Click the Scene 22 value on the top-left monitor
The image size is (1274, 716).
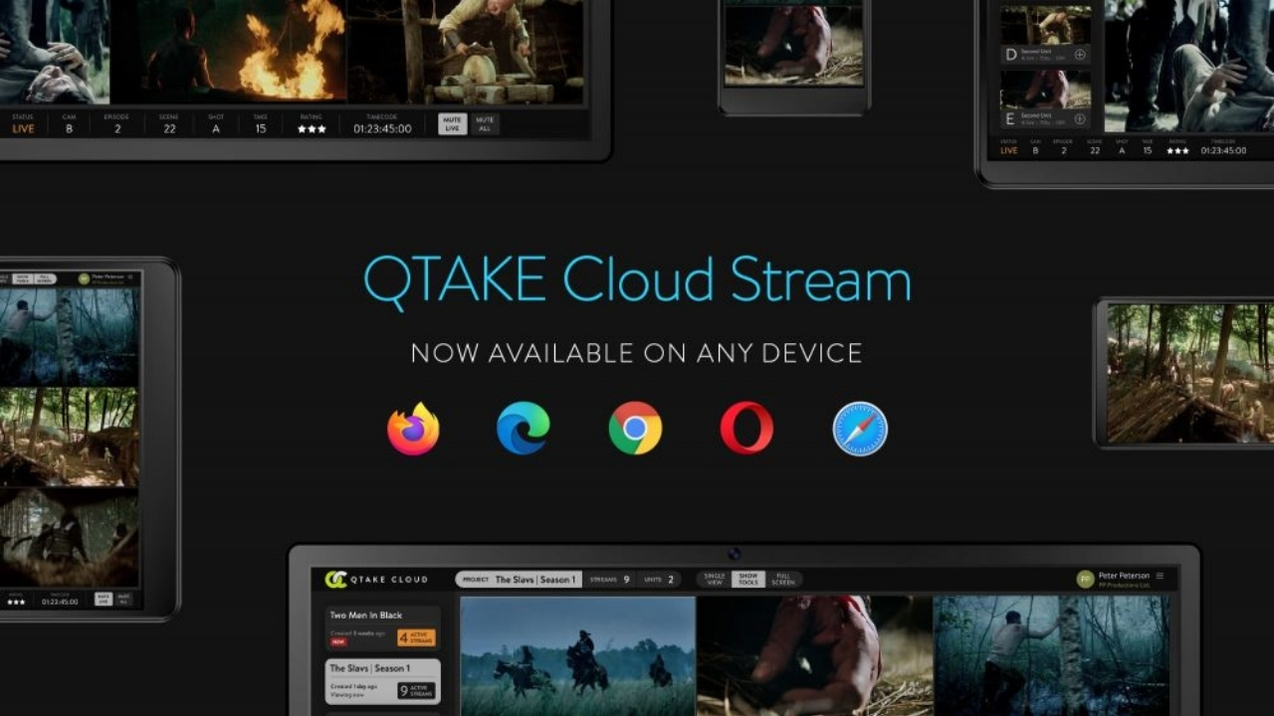click(169, 129)
